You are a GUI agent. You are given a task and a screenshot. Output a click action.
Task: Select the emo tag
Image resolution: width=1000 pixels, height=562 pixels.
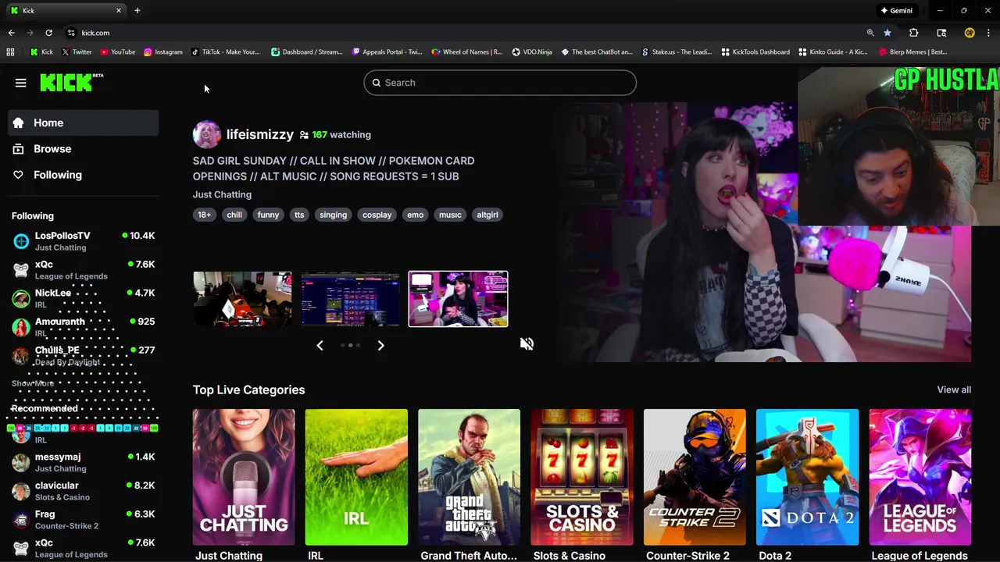(x=415, y=215)
